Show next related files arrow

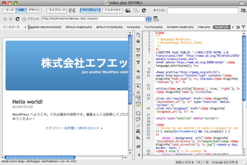233,27
